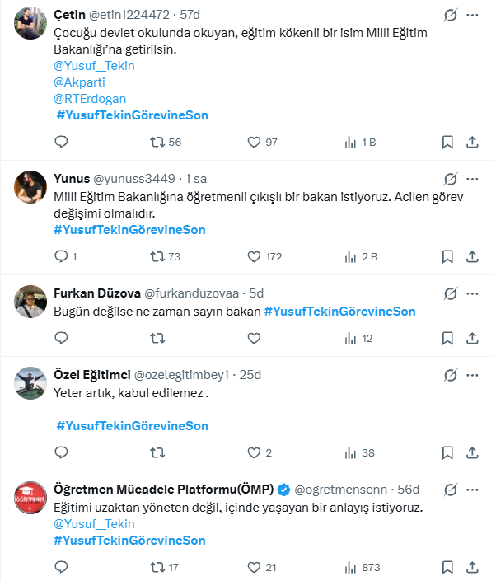Open more options on Furkan Düzova's tweet
496x581 pixels.
[472, 293]
